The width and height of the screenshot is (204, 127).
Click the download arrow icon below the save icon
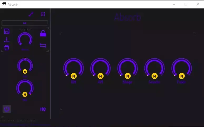7,40
